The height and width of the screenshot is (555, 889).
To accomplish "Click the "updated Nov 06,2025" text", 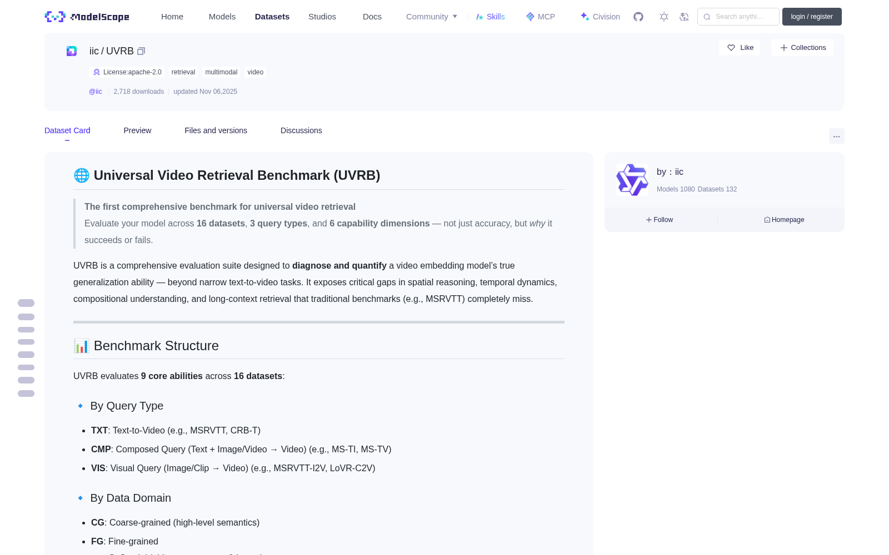I will [x=205, y=92].
